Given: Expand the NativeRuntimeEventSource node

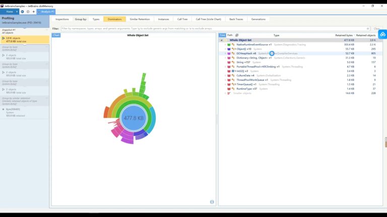Looking at the screenshot, I should [x=225, y=45].
